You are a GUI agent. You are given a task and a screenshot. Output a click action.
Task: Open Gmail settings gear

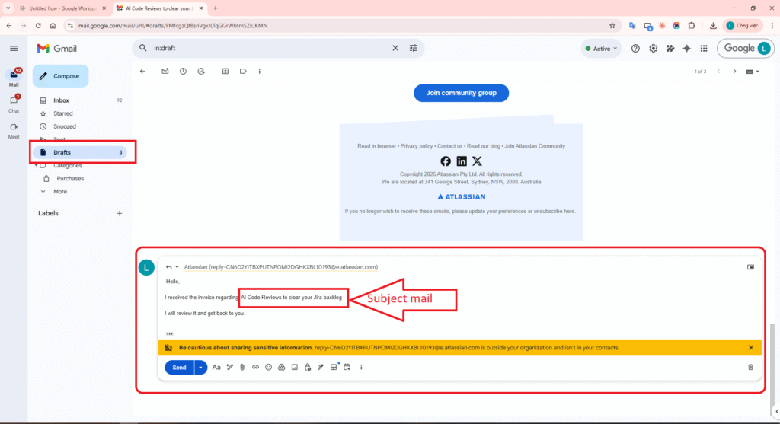pyautogui.click(x=653, y=48)
